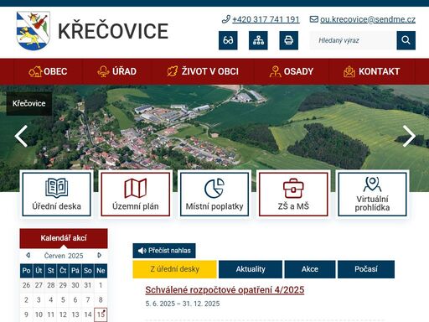429x322 pixels.
Task: Switch to the Počasí tab
Action: pos(366,269)
